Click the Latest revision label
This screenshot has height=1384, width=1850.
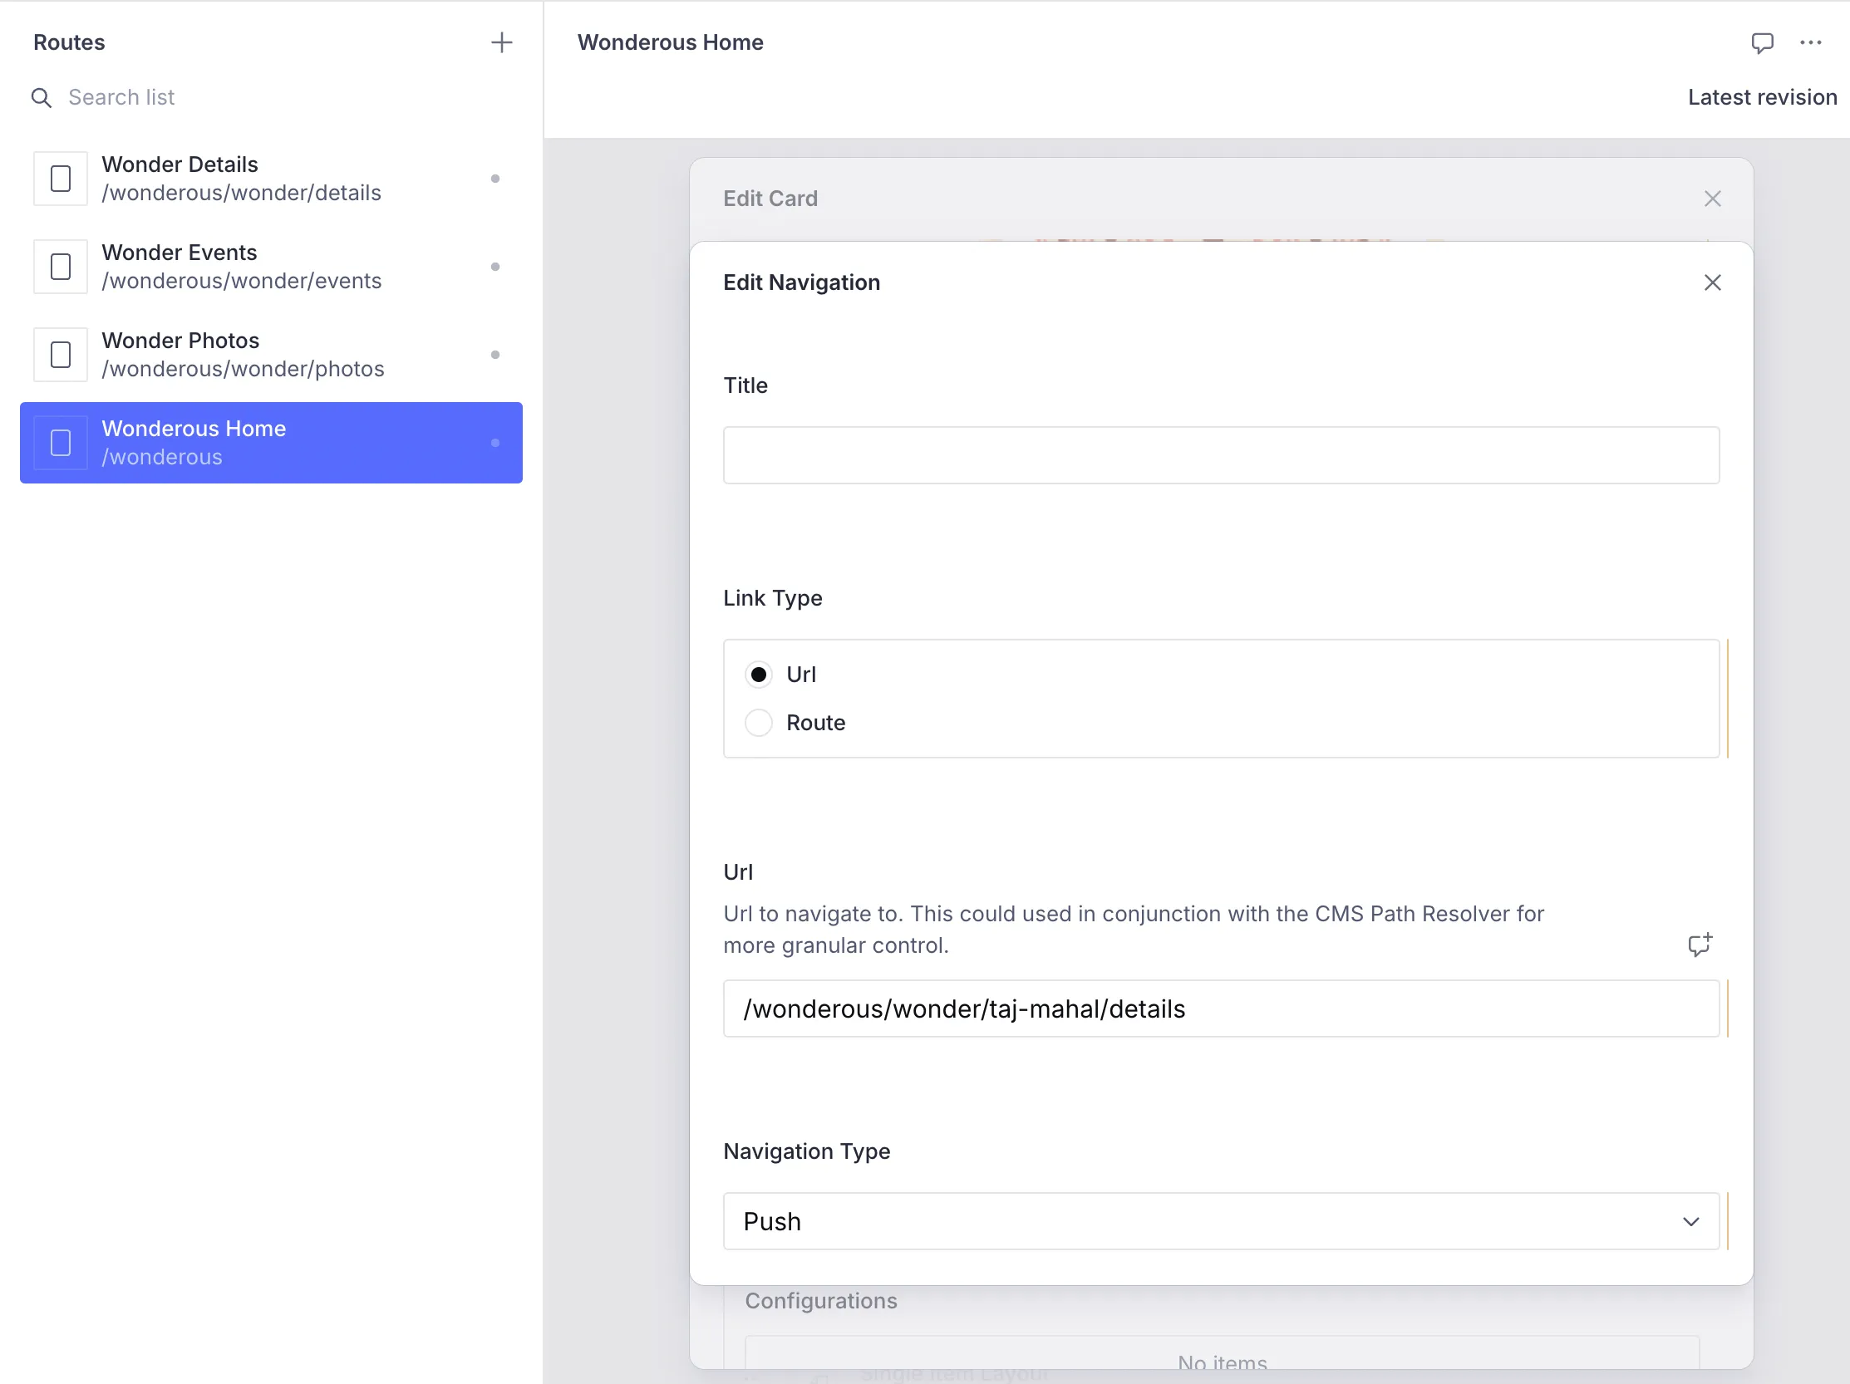[1761, 98]
